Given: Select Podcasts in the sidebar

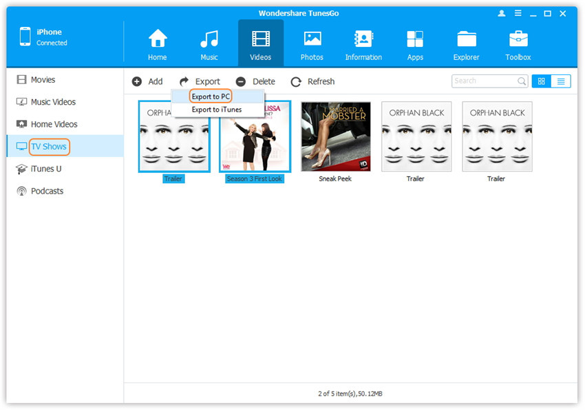Looking at the screenshot, I should 47,191.
